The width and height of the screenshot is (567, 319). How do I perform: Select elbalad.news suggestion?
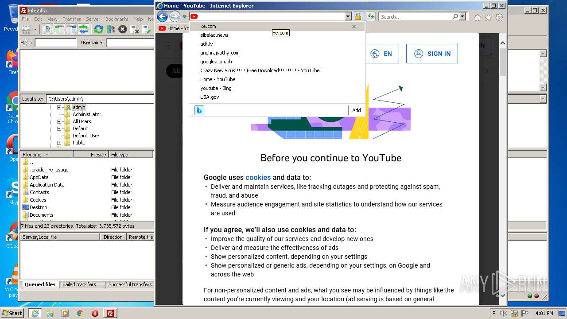277,35
